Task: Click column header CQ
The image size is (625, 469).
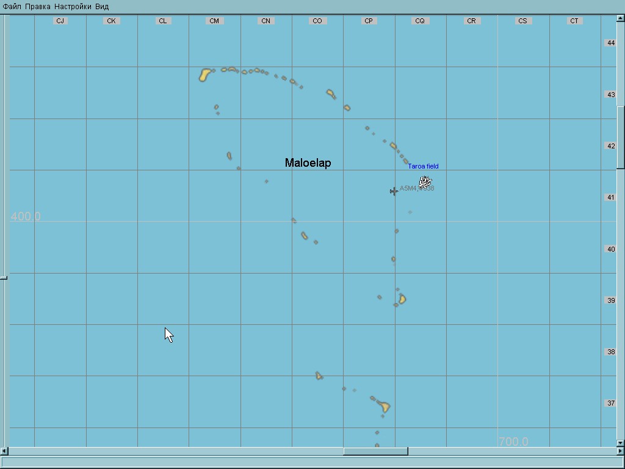Action: tap(420, 21)
